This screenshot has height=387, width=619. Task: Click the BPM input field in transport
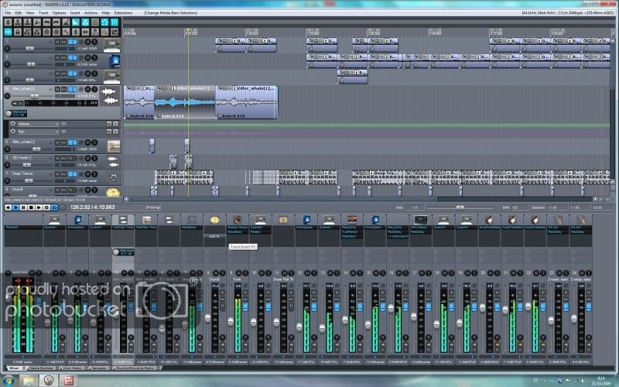click(x=519, y=207)
